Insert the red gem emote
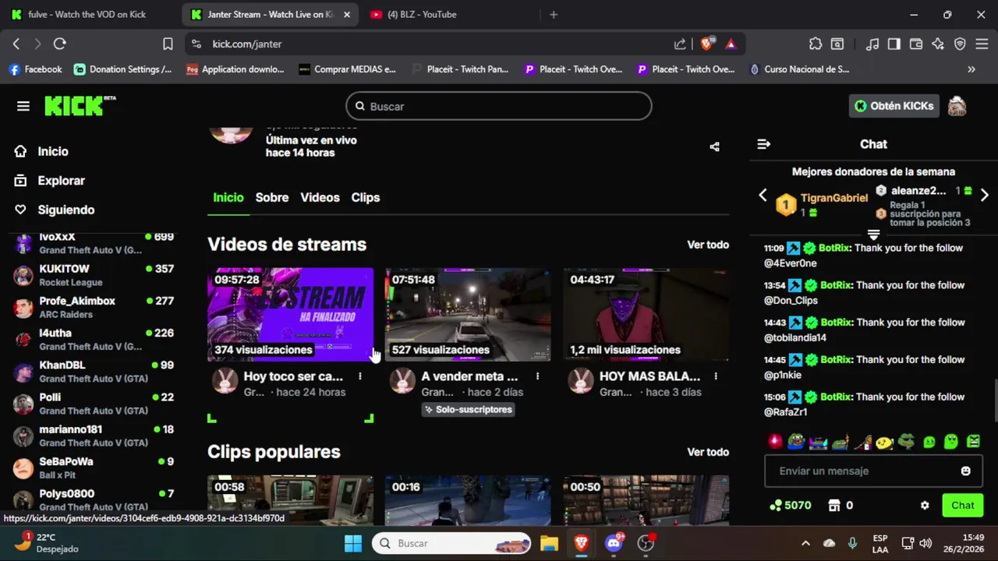 click(x=774, y=442)
